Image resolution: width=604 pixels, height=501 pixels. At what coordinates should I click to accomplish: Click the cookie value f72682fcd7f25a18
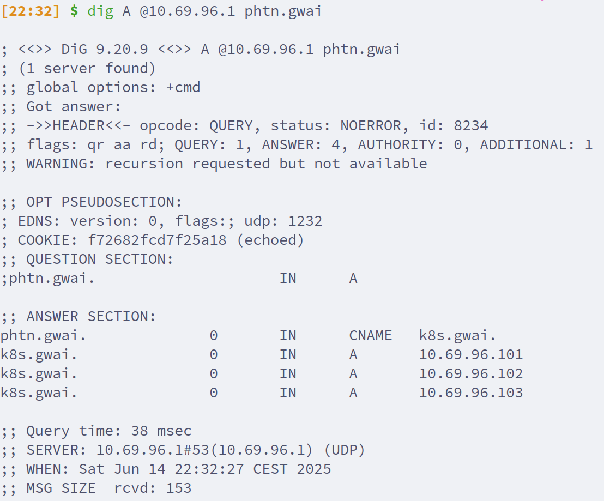pyautogui.click(x=157, y=240)
